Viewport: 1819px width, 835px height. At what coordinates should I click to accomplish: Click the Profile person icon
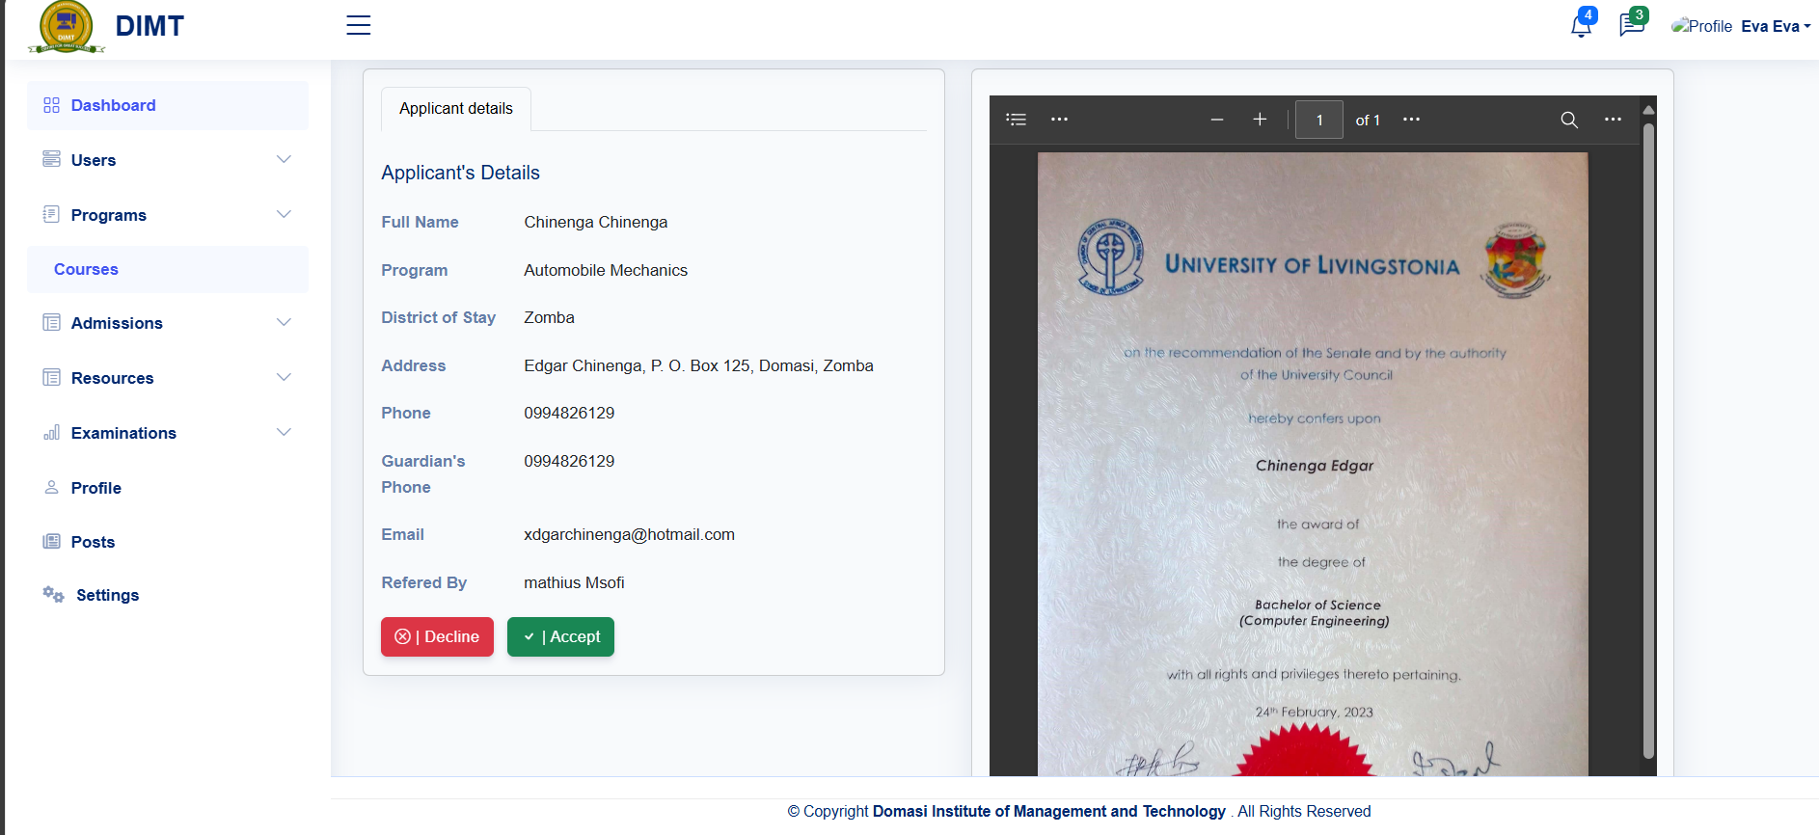51,487
